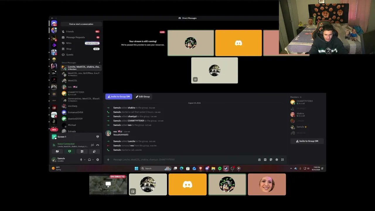375x211 pixels.
Task: Go back with navigation arrow
Action: click(52, 18)
